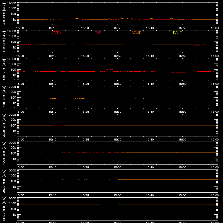Click 15:40 label under the 610 MHz plot
Screen dimensions: 223x223
coord(150,84)
